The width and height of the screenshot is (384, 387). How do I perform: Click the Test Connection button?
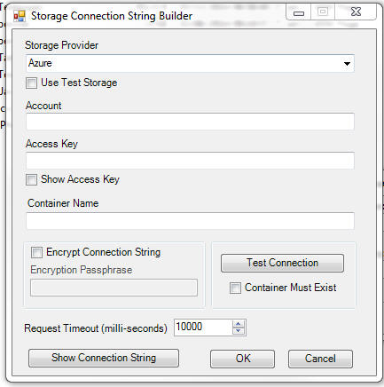pyautogui.click(x=282, y=263)
